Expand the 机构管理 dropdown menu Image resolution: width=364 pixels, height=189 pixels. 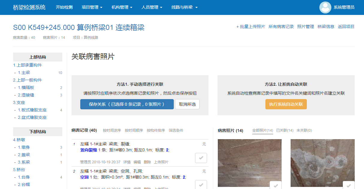coord(122,7)
